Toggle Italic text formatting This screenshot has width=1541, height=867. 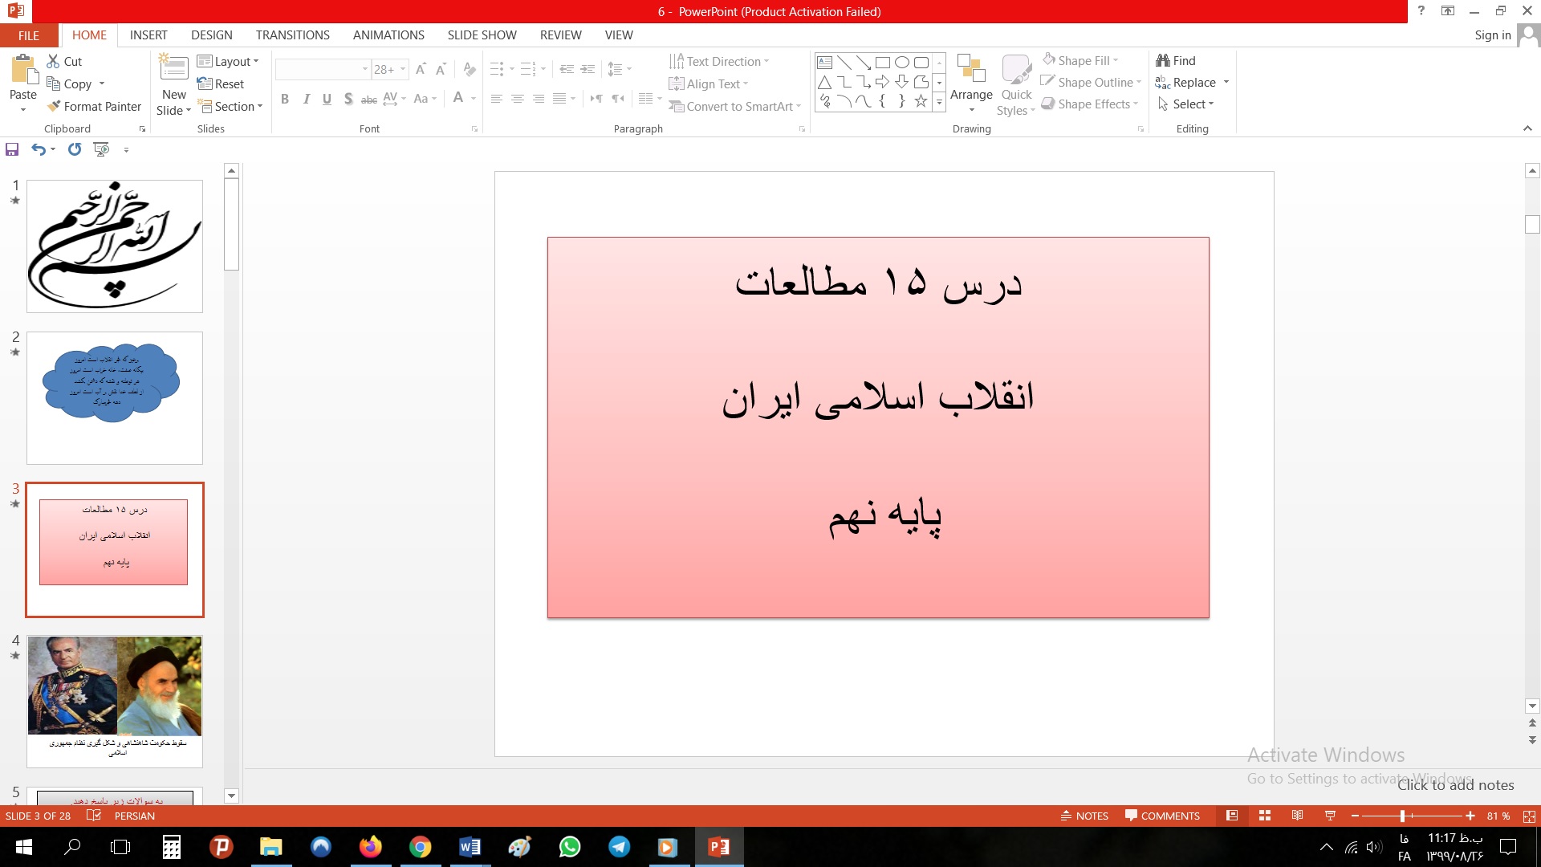click(x=306, y=99)
